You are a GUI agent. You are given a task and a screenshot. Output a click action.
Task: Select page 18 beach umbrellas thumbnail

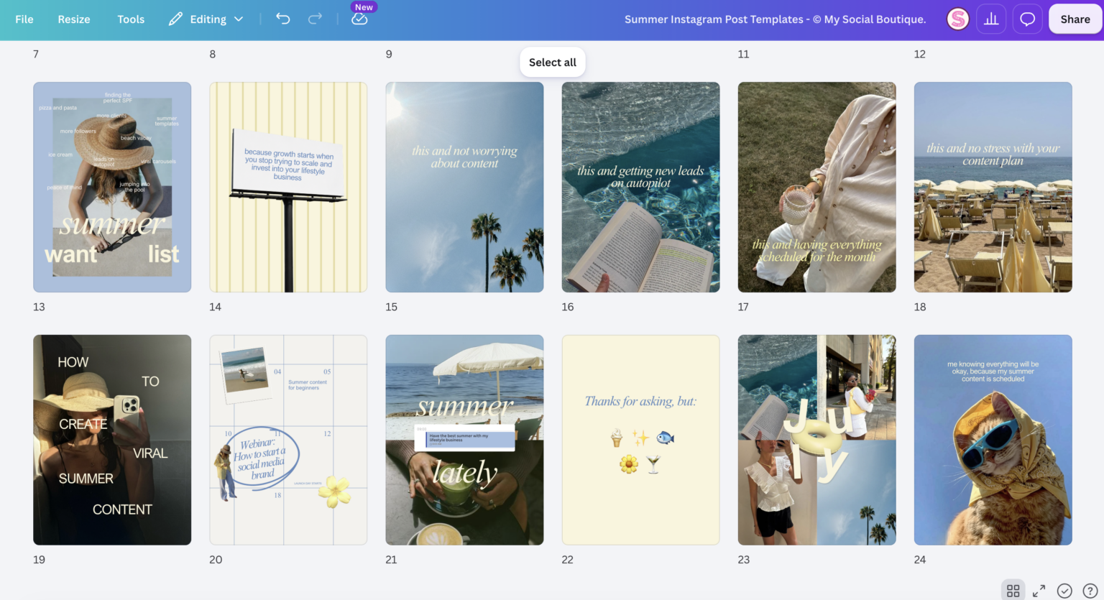pyautogui.click(x=993, y=187)
